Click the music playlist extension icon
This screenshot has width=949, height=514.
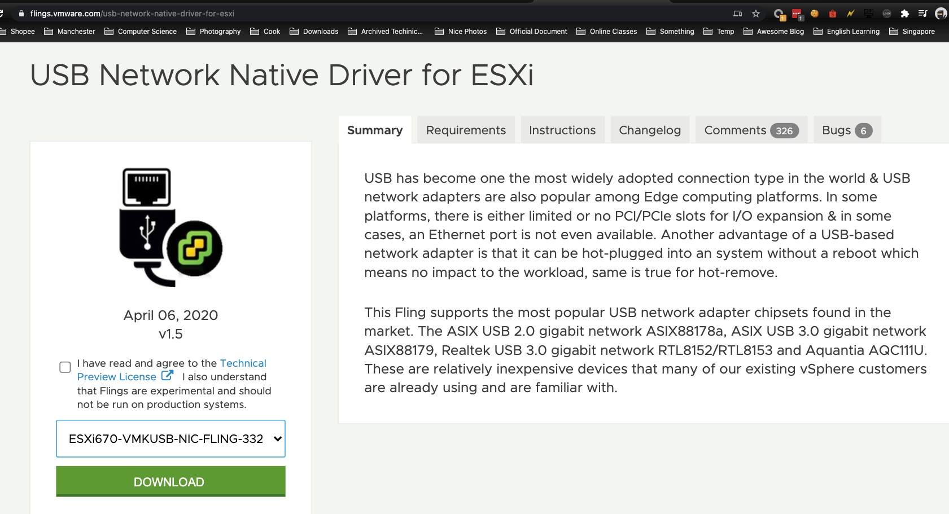click(x=924, y=13)
